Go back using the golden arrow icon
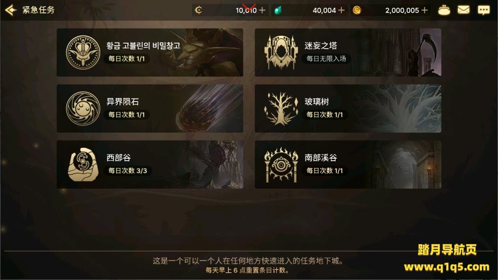This screenshot has width=498, height=280. [x=10, y=10]
